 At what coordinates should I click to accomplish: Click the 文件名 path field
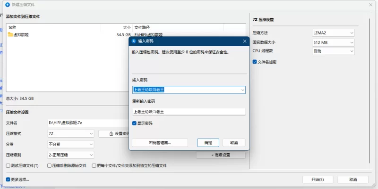pos(88,123)
